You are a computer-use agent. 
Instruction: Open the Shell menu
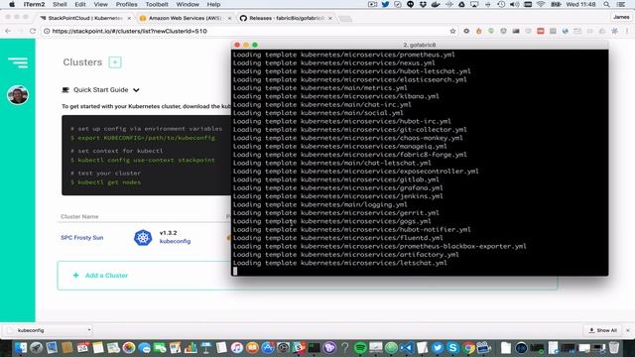pyautogui.click(x=60, y=4)
